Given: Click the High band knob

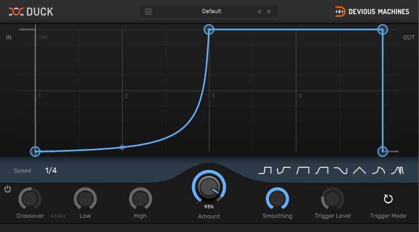Looking at the screenshot, I should click(x=141, y=199).
